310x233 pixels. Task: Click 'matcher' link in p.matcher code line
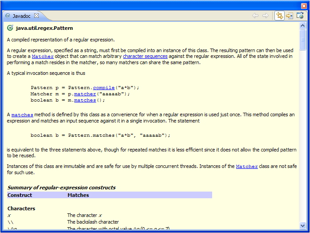point(85,94)
